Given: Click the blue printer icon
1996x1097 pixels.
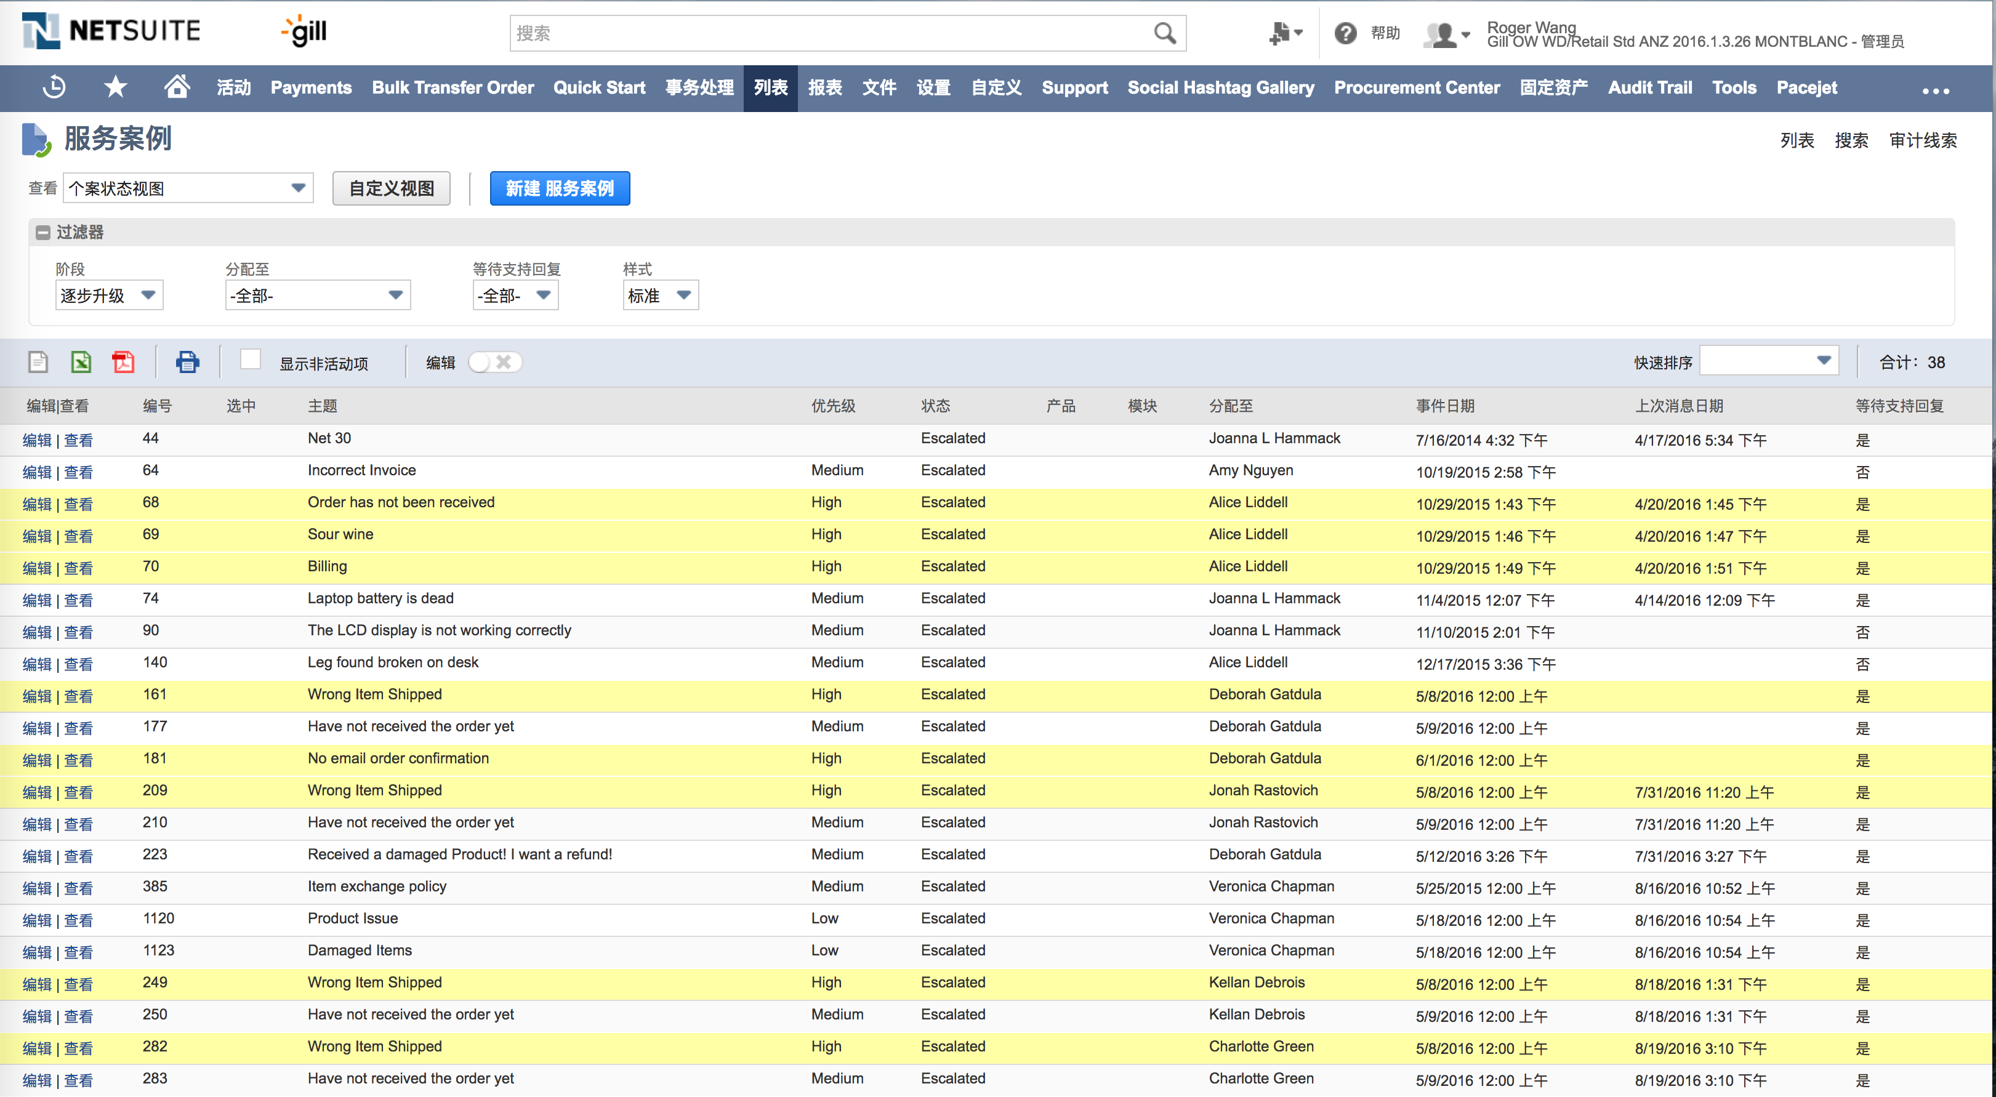Looking at the screenshot, I should (x=187, y=362).
